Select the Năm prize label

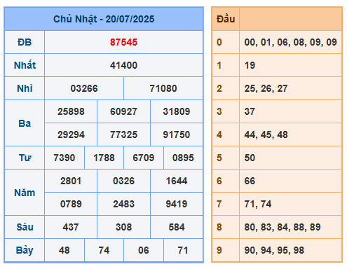coord(25,193)
